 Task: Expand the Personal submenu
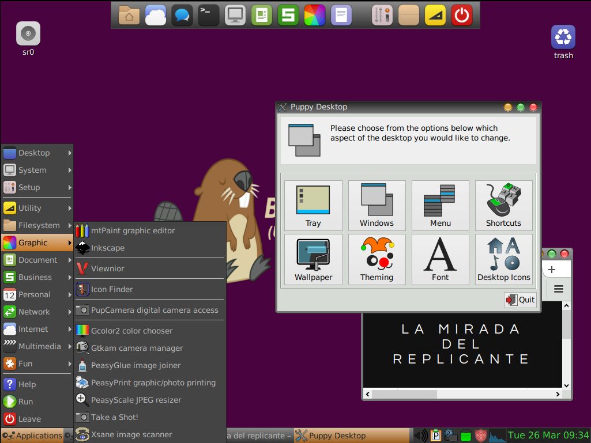tap(37, 294)
